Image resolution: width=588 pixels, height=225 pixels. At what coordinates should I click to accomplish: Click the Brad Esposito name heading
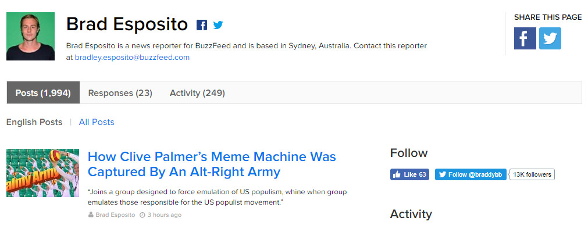(x=127, y=24)
